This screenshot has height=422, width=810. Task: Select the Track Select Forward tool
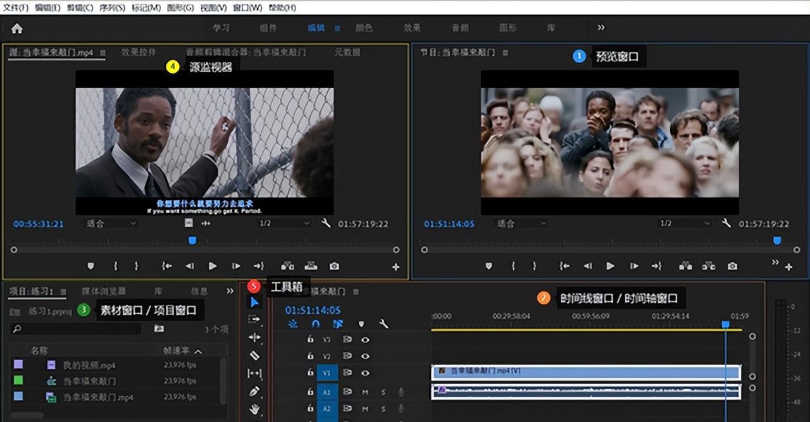point(254,320)
